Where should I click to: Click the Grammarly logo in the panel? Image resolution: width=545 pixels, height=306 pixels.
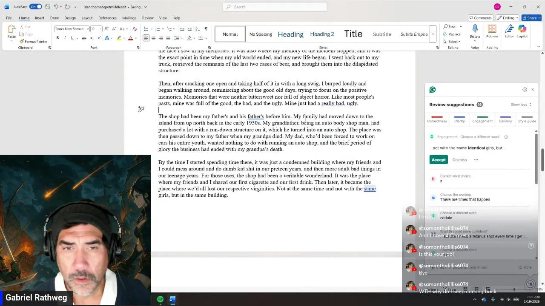[433, 89]
